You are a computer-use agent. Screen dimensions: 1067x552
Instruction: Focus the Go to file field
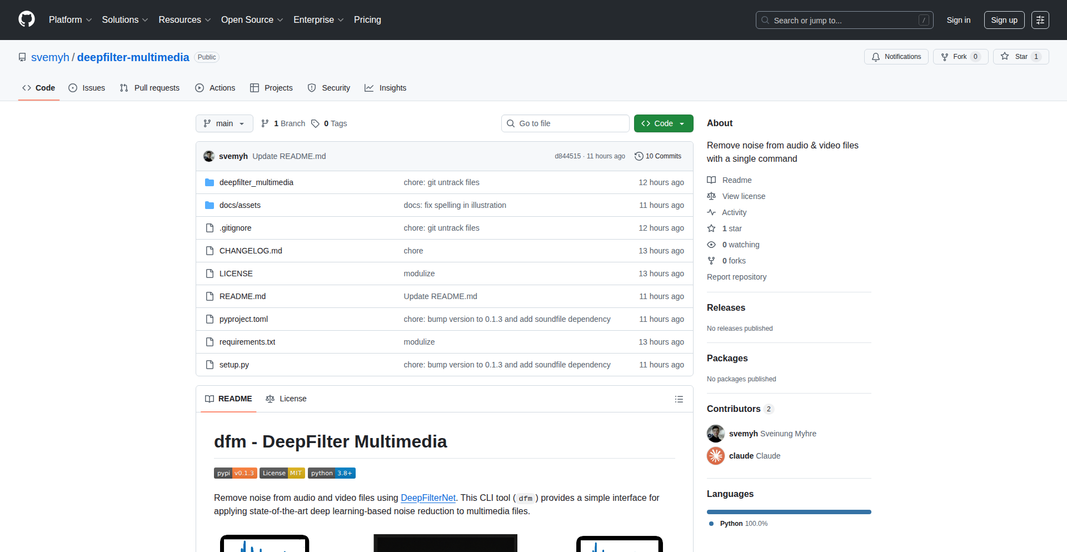click(x=565, y=123)
